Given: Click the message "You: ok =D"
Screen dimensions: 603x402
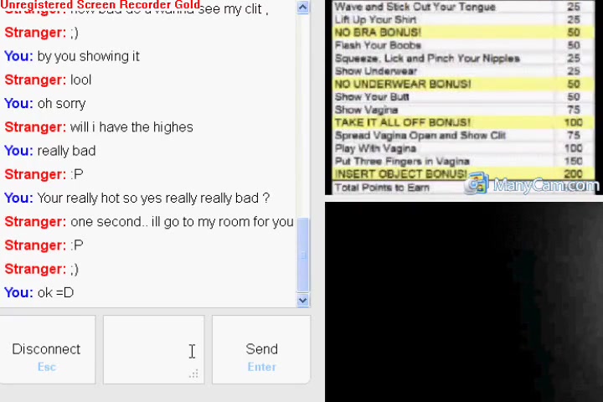Looking at the screenshot, I should 39,292.
